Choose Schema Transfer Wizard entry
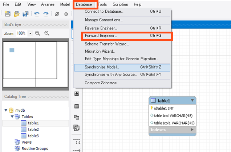The height and width of the screenshot is (152, 231). (122, 44)
